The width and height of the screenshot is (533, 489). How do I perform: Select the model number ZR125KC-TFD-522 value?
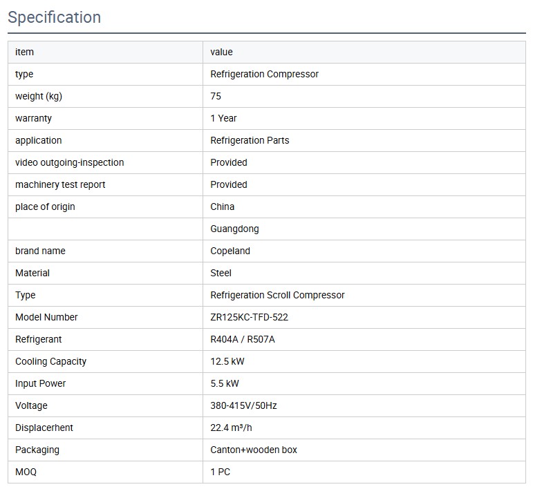point(249,317)
